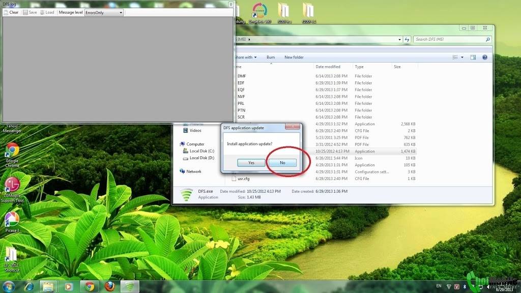Screen dimensions: 521x293
Task: Click the Windows Start button
Action: coord(9,286)
